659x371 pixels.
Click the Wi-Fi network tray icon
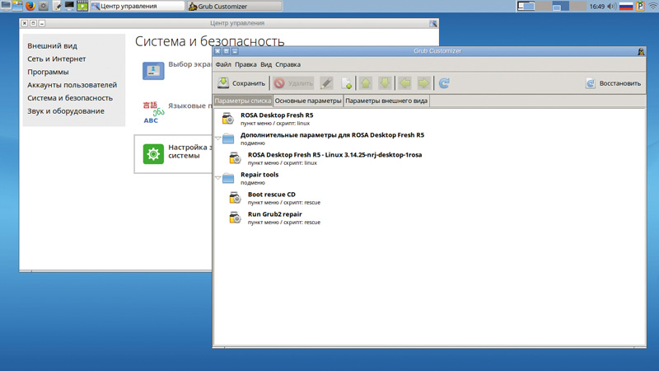pyautogui.click(x=652, y=6)
